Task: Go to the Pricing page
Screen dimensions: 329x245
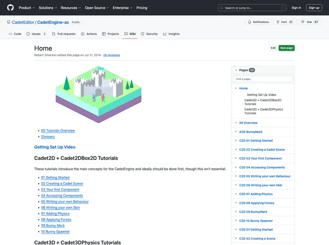Action: point(142,8)
